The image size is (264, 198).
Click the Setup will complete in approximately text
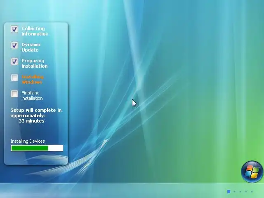click(36, 113)
